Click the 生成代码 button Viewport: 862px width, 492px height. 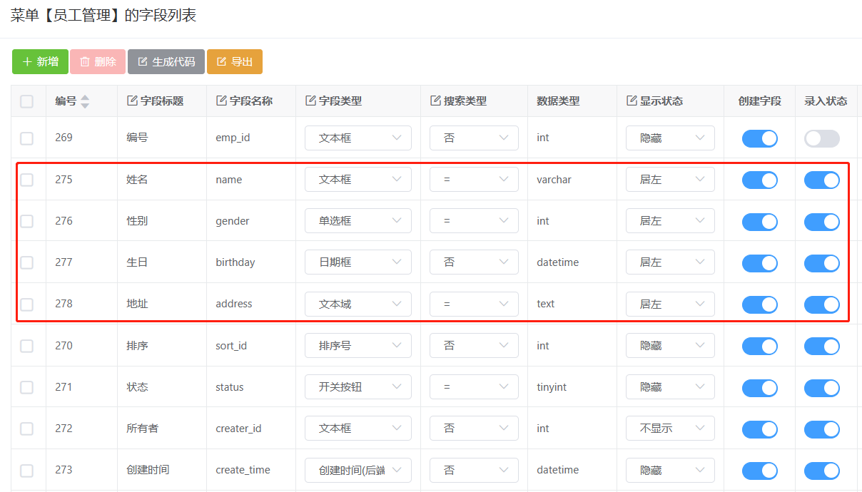click(166, 62)
